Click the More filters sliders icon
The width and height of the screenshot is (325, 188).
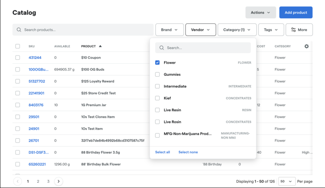point(293,30)
